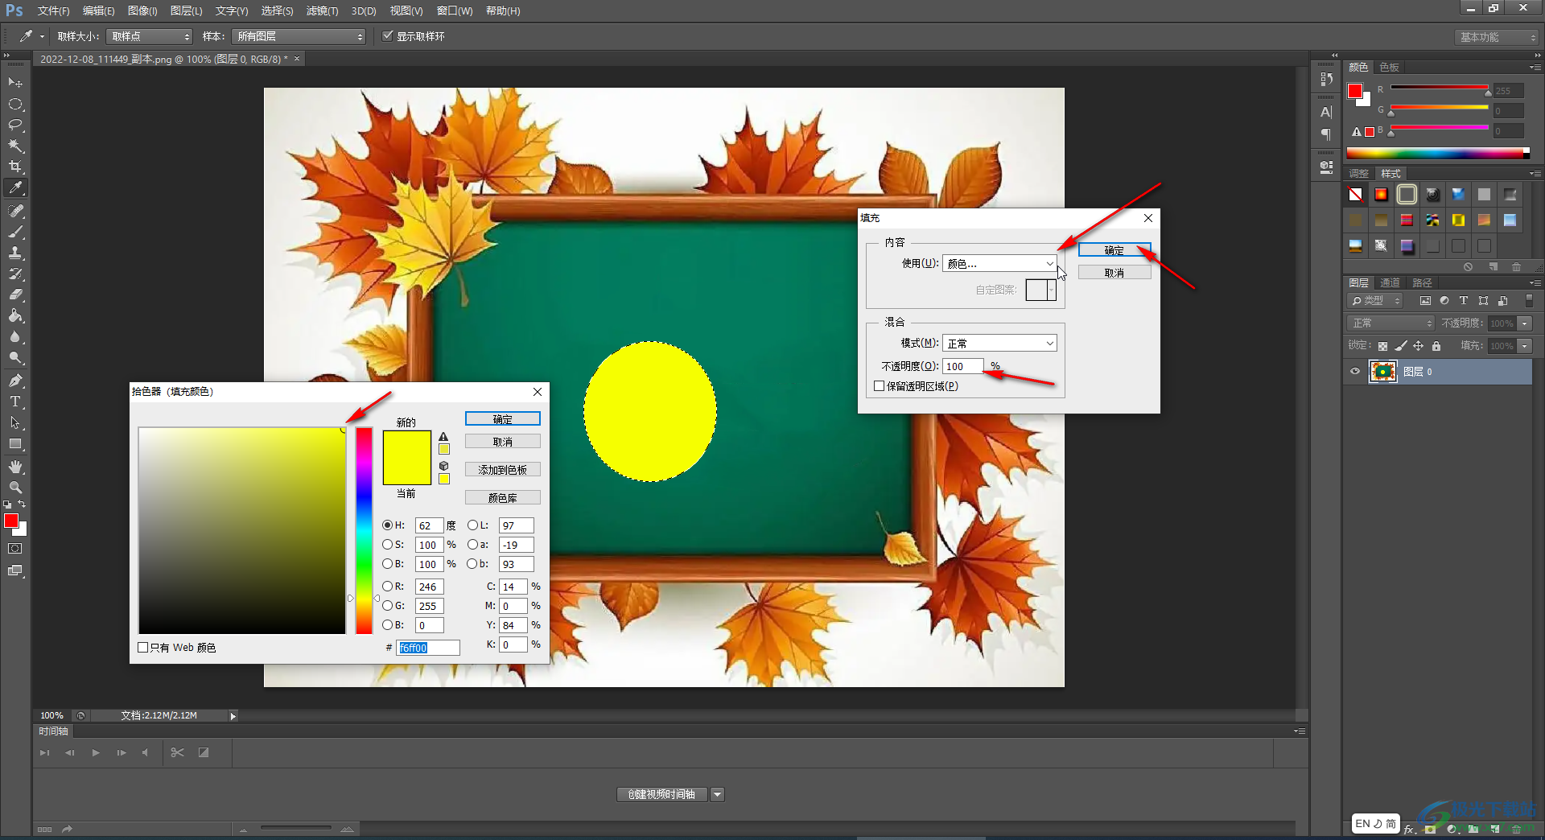The image size is (1545, 840).
Task: Select G green radio button
Action: coord(387,606)
